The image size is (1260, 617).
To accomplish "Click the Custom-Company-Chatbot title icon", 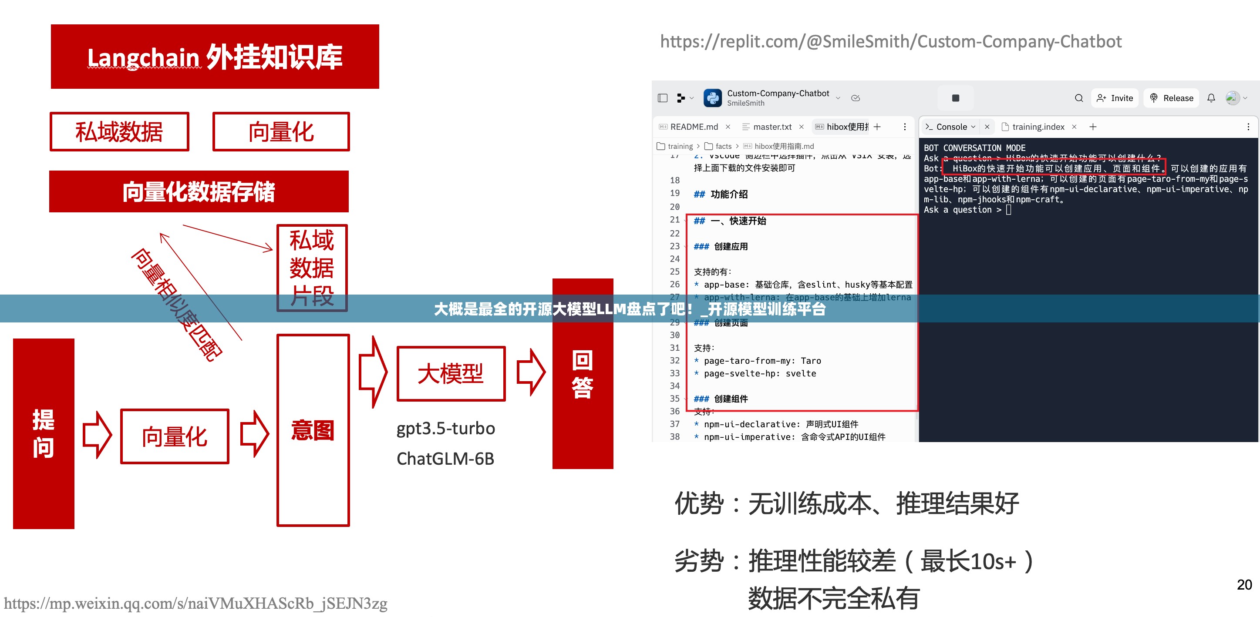I will [712, 98].
